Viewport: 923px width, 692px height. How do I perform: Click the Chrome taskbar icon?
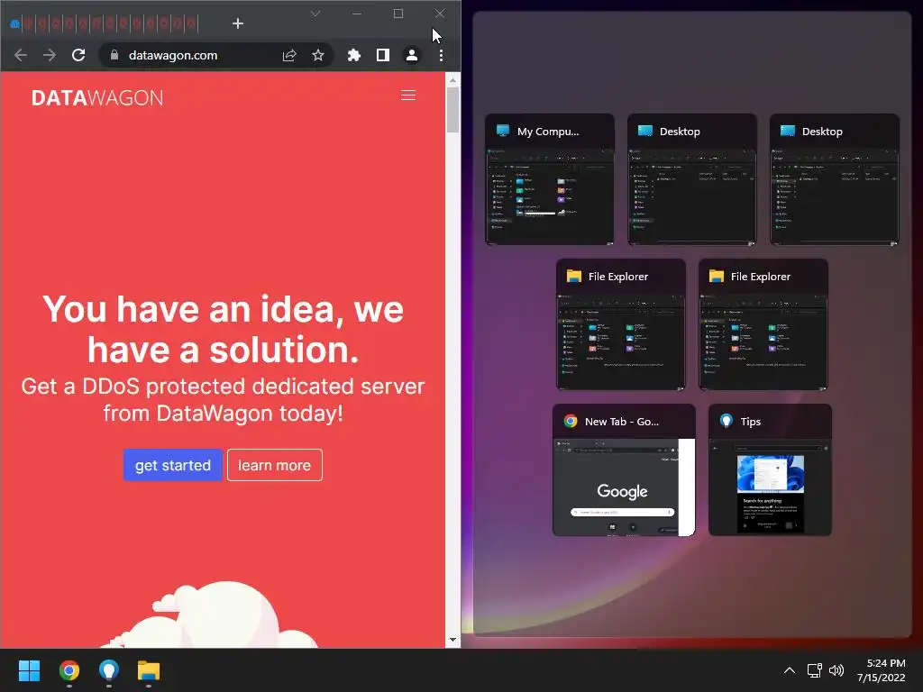(x=69, y=670)
